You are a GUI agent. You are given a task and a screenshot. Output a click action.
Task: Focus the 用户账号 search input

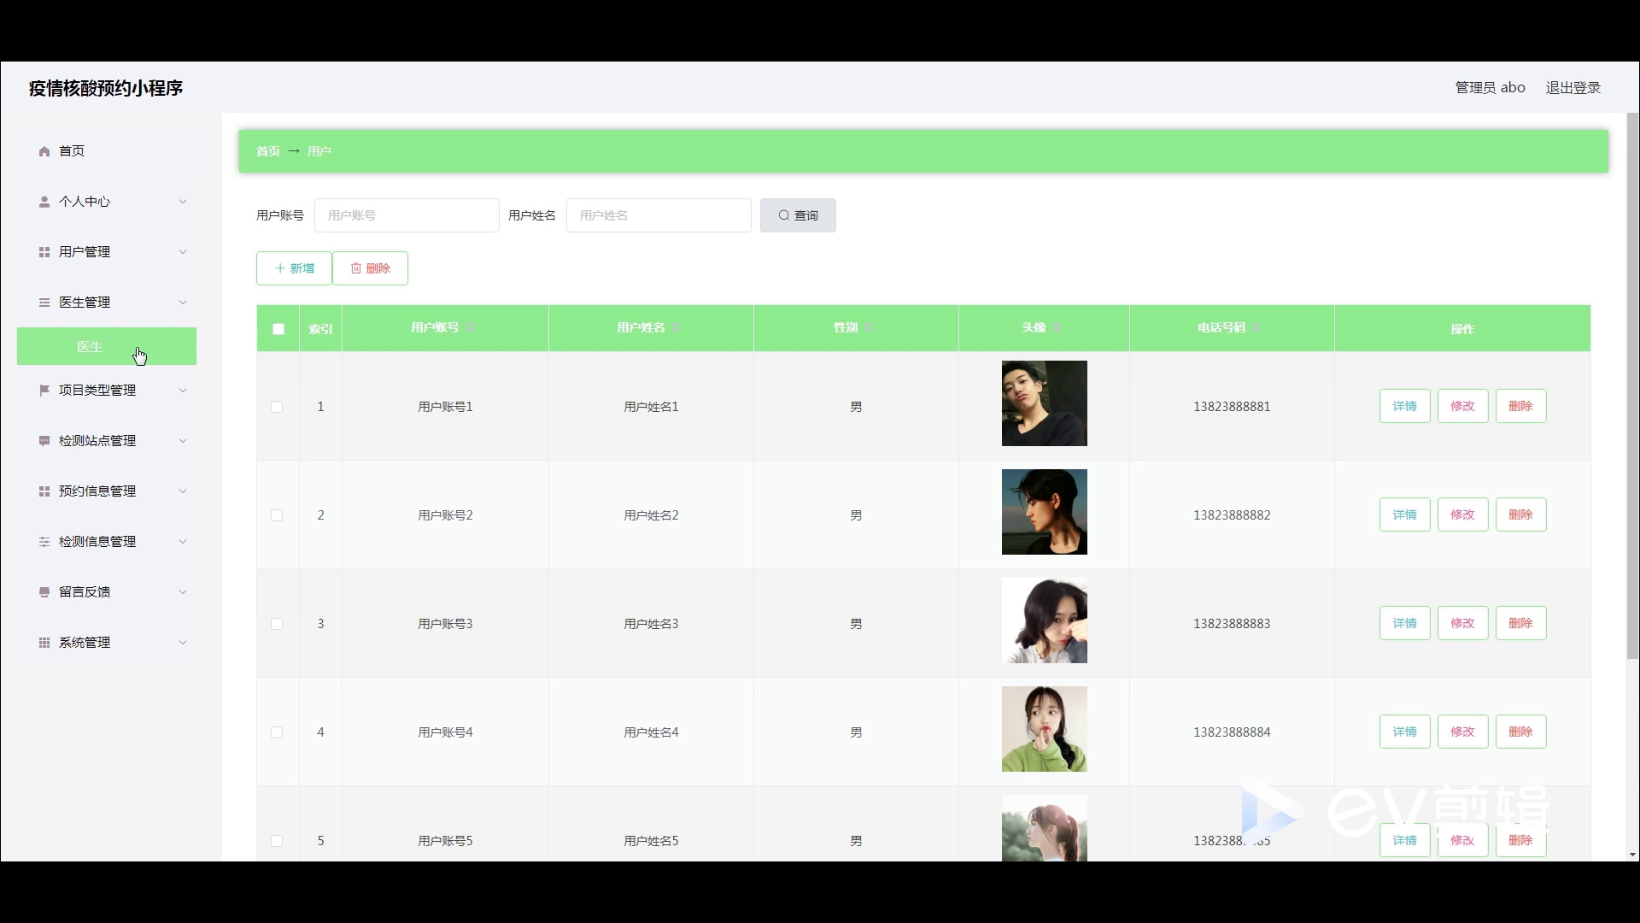pos(407,215)
